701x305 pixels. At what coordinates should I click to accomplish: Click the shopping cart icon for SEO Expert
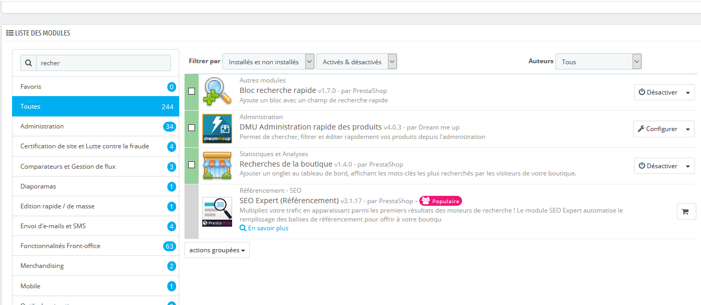[x=686, y=212]
